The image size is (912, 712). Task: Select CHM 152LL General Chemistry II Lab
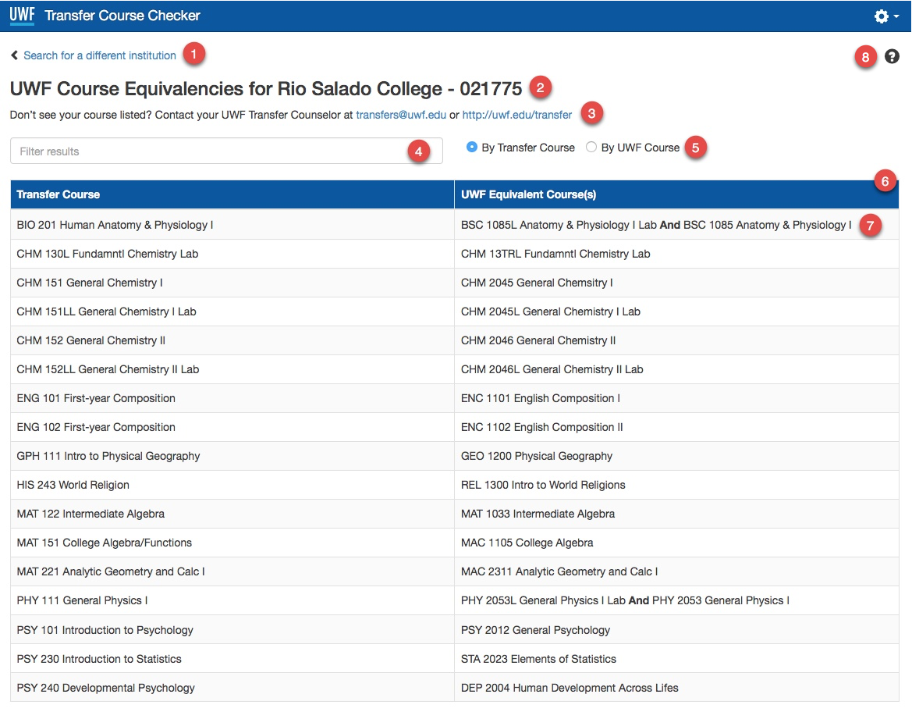[108, 369]
